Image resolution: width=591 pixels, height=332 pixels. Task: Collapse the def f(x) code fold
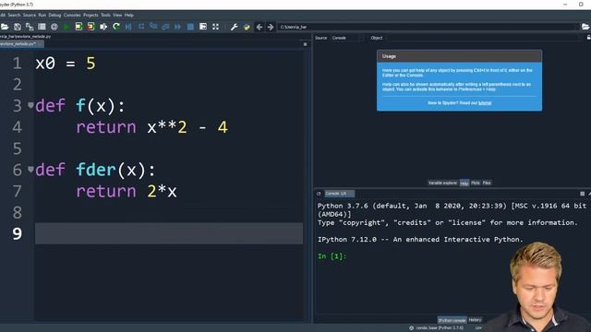click(x=30, y=105)
